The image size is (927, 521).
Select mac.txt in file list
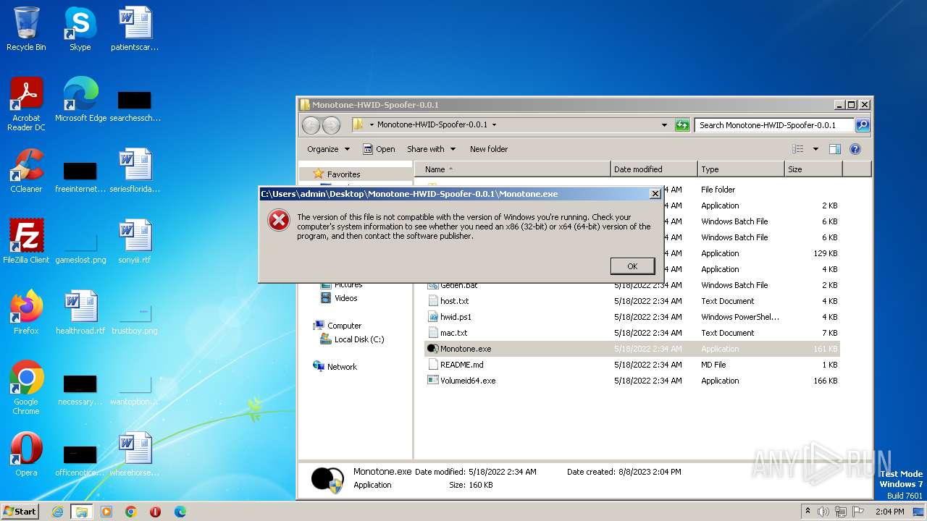point(632,333)
